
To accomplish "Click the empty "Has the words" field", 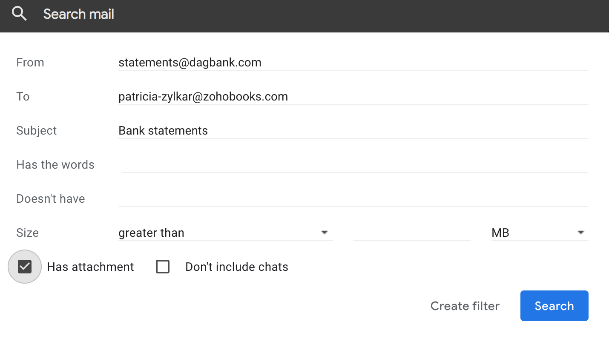I will coord(354,165).
